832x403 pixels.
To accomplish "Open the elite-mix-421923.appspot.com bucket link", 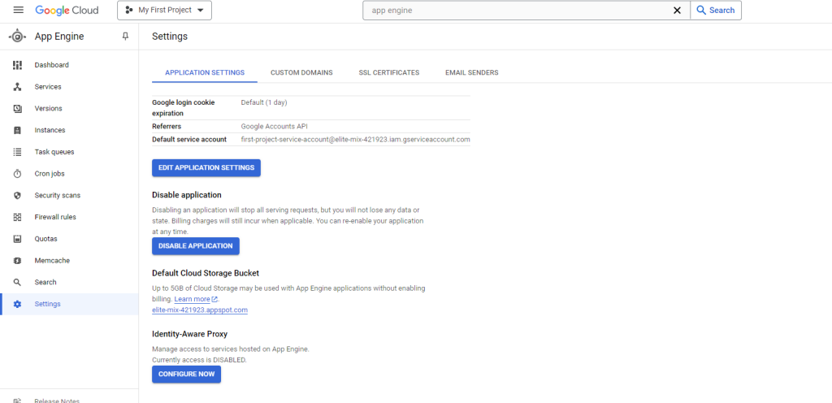I will pyautogui.click(x=199, y=310).
